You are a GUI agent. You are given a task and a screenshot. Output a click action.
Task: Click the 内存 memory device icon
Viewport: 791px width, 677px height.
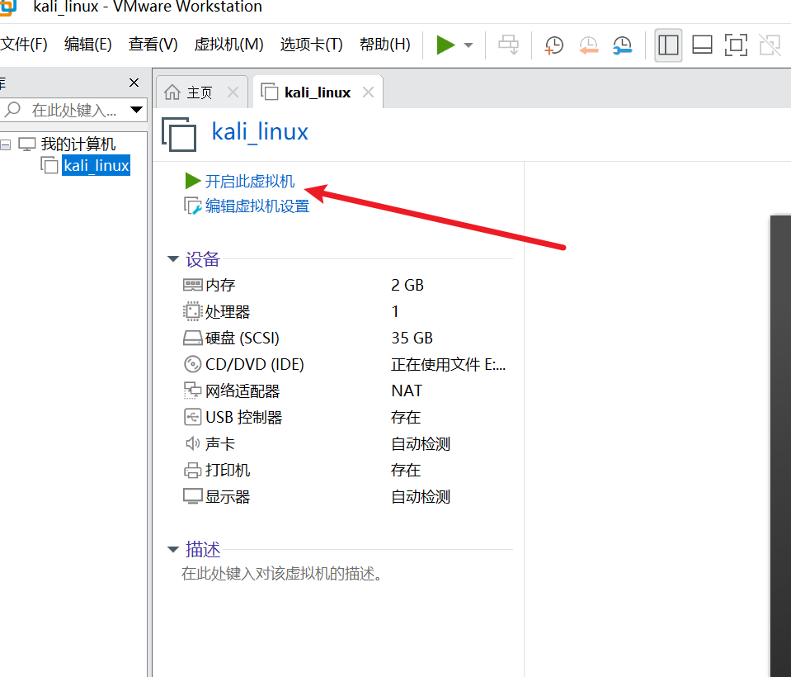tap(191, 284)
